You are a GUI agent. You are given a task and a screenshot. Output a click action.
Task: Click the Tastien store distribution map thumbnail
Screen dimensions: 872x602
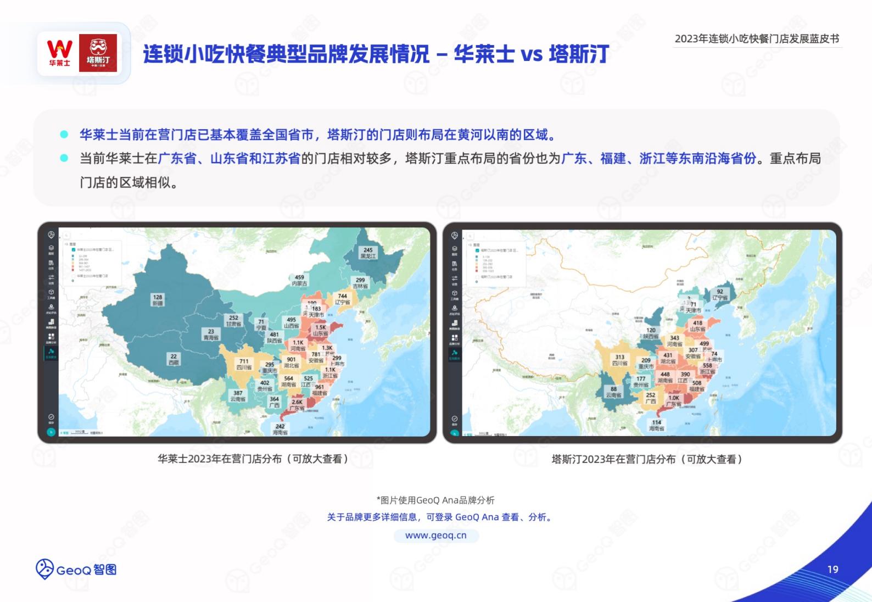coord(642,333)
